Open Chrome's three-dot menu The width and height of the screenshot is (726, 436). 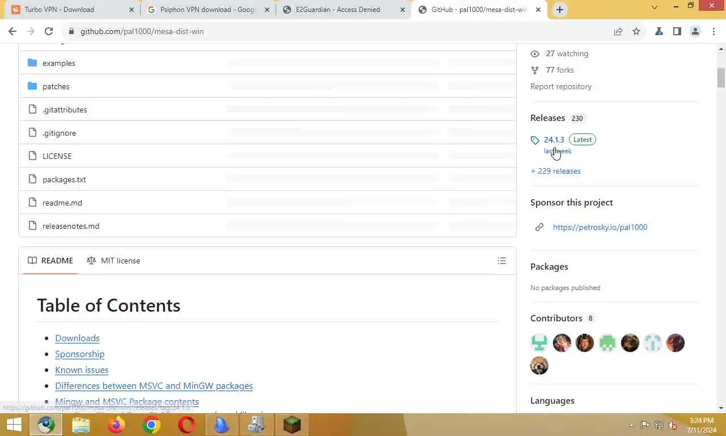coord(713,31)
